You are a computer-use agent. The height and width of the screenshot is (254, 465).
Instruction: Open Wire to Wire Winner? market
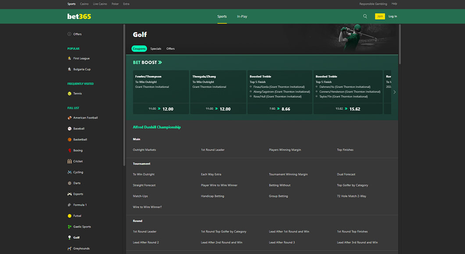tap(147, 207)
